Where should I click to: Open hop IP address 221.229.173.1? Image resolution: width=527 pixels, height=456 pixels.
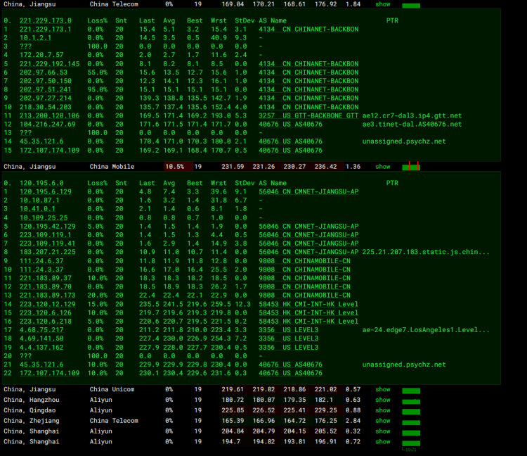[45, 30]
